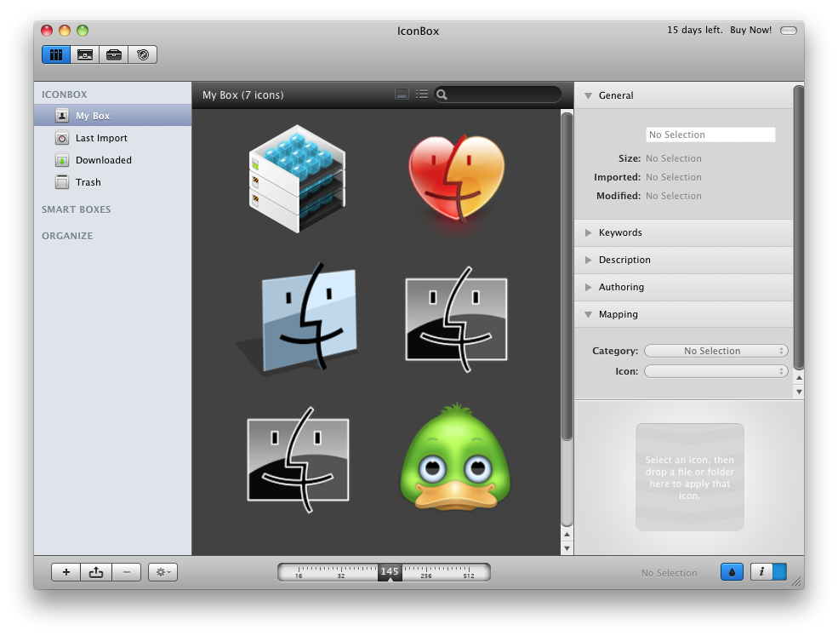This screenshot has height=636, width=838.
Task: Select the gray Finder icon beside the duck
Action: click(298, 460)
